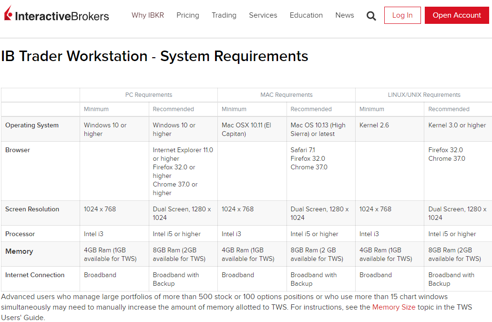Click the Processor row label
492x322 pixels.
pos(20,234)
